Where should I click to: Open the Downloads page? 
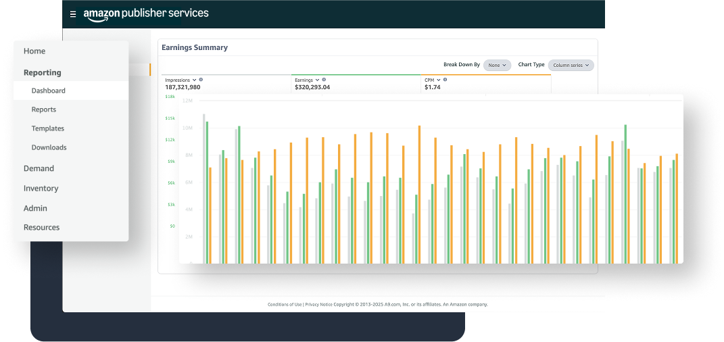tap(49, 147)
